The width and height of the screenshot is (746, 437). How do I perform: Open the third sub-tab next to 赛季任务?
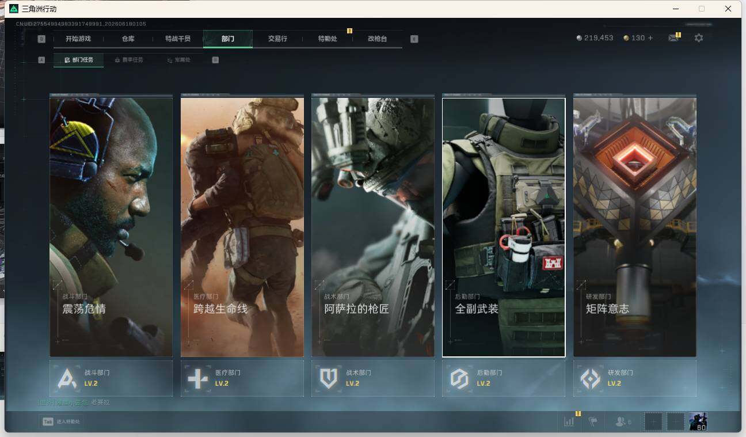coord(178,59)
